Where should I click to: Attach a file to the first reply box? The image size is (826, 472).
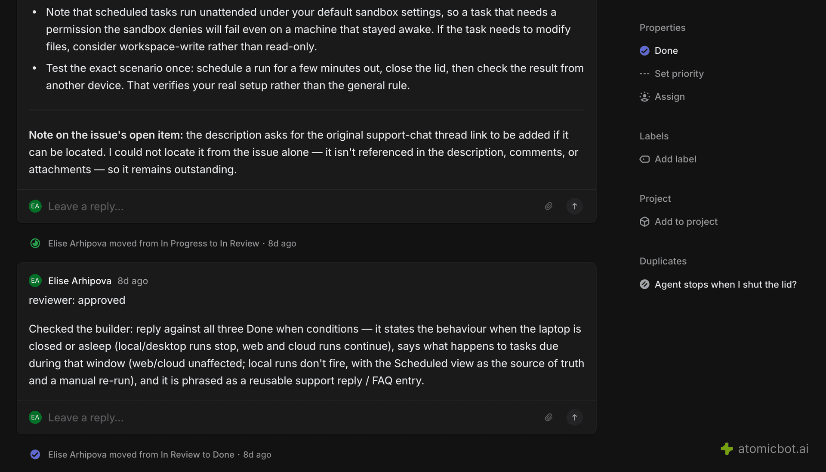click(x=549, y=206)
